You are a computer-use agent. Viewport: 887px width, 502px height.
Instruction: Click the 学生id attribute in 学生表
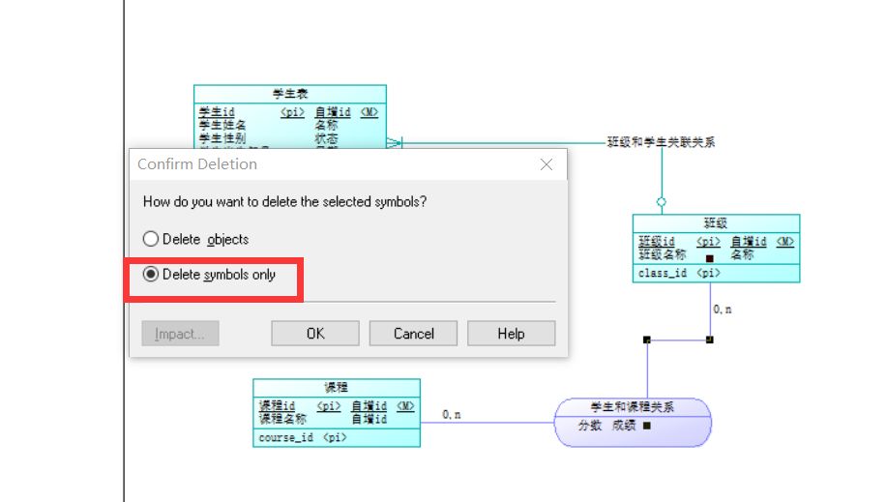(x=217, y=112)
